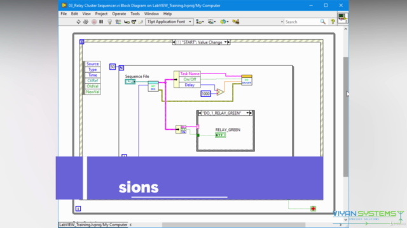The width and height of the screenshot is (407, 228).
Task: Click the Type event data node
Action: coord(93,70)
